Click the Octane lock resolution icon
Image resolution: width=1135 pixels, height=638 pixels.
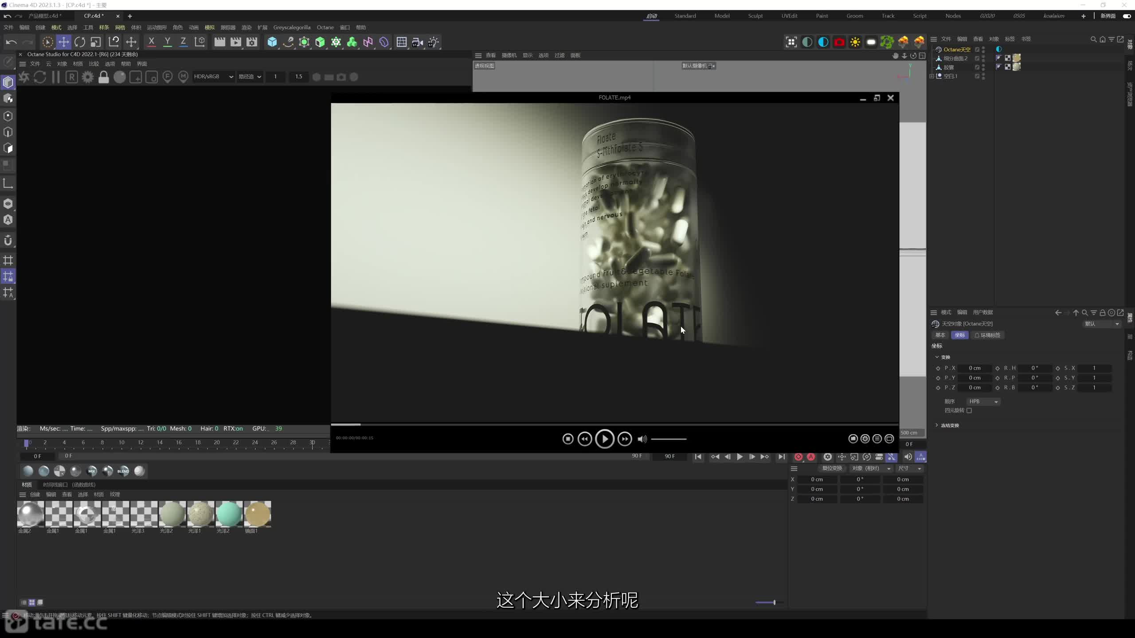point(103,77)
